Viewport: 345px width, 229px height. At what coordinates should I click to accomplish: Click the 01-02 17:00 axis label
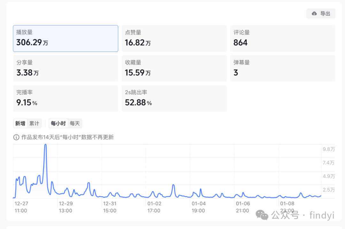(x=154, y=207)
